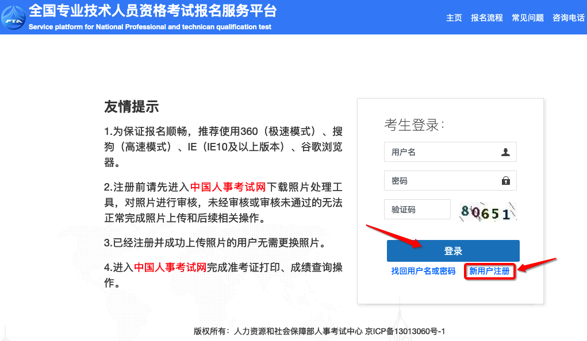Viewport: 587px width, 341px height.
Task: Click the user icon in the username field
Action: click(505, 152)
